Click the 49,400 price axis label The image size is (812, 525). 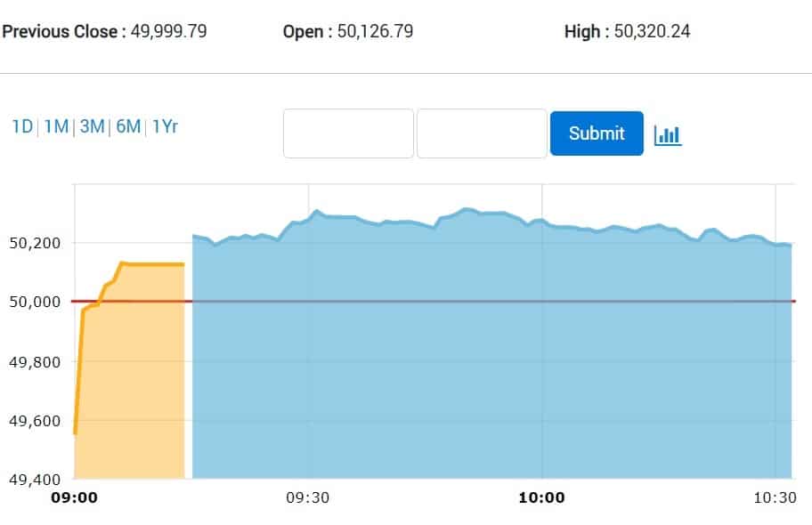point(33,480)
